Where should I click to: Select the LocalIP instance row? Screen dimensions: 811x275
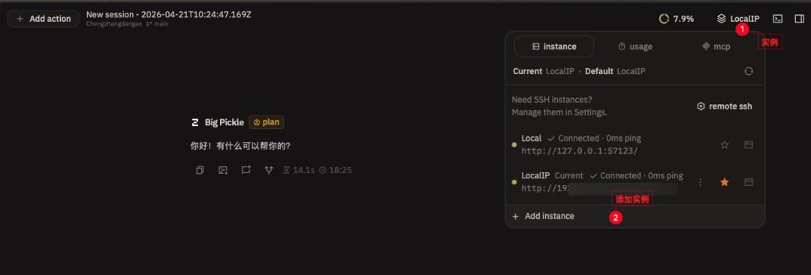click(635, 182)
